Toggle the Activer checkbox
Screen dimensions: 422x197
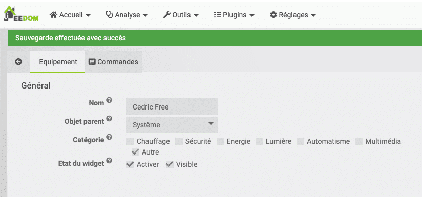coord(130,164)
